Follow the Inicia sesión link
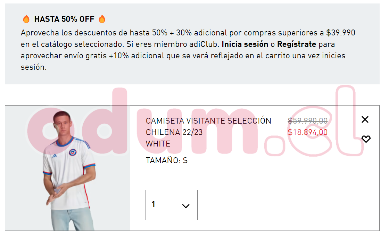This screenshot has width=389, height=242. (245, 44)
